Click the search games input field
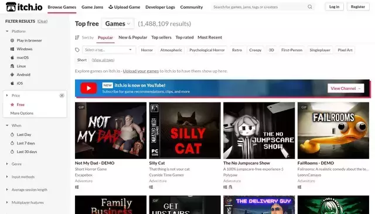Image resolution: width=375 pixels, height=214 pixels. pyautogui.click(x=260, y=7)
